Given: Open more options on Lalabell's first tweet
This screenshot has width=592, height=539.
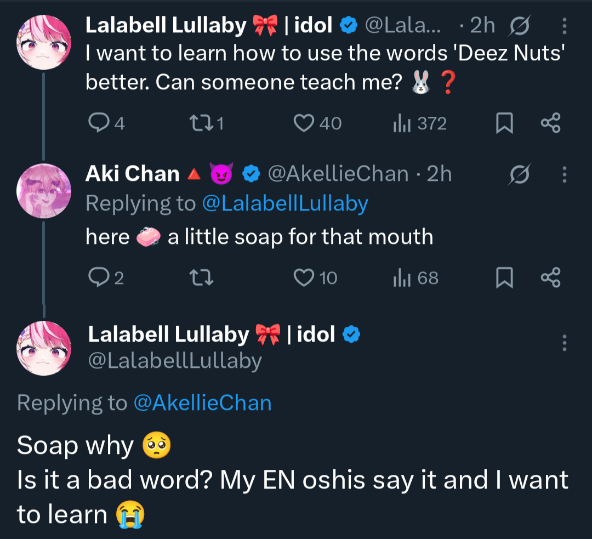Looking at the screenshot, I should 565,26.
